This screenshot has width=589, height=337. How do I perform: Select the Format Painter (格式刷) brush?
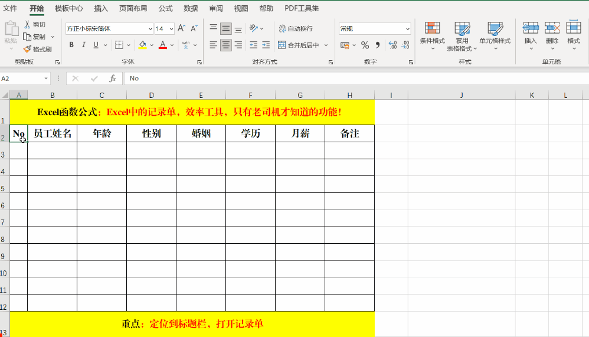click(27, 49)
